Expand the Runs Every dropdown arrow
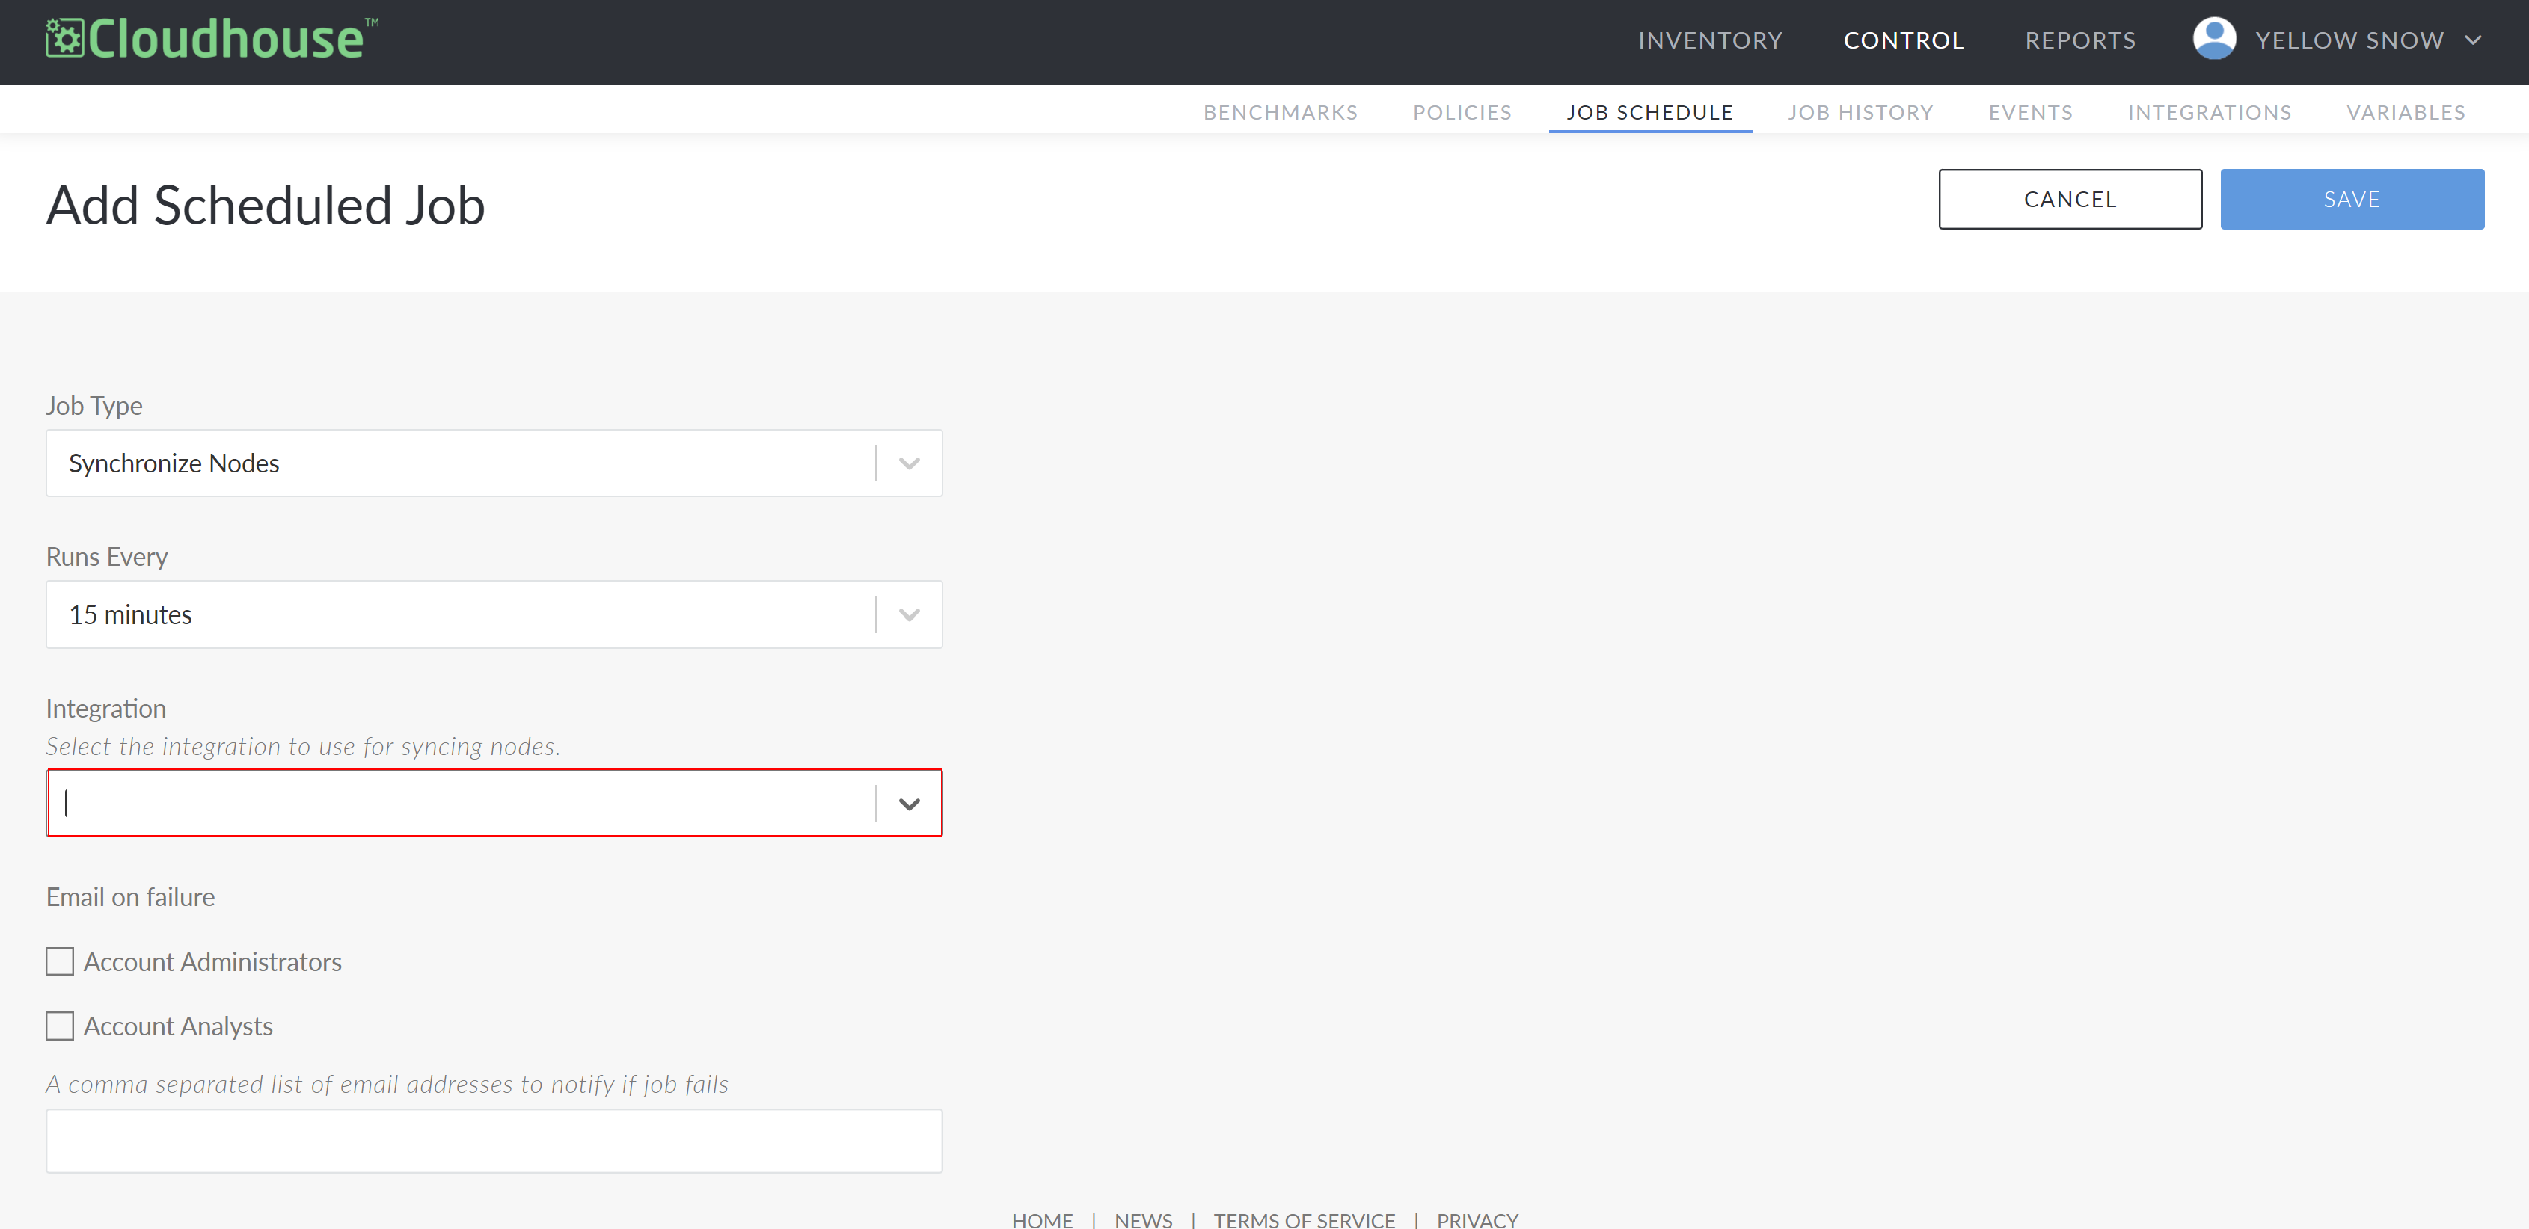The image size is (2529, 1229). [x=909, y=614]
